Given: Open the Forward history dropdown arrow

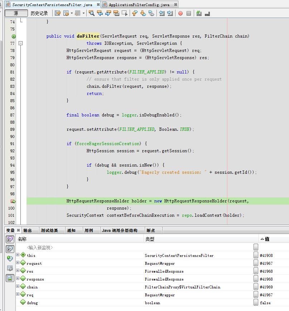Looking at the screenshot, I should pyautogui.click(x=83, y=13).
